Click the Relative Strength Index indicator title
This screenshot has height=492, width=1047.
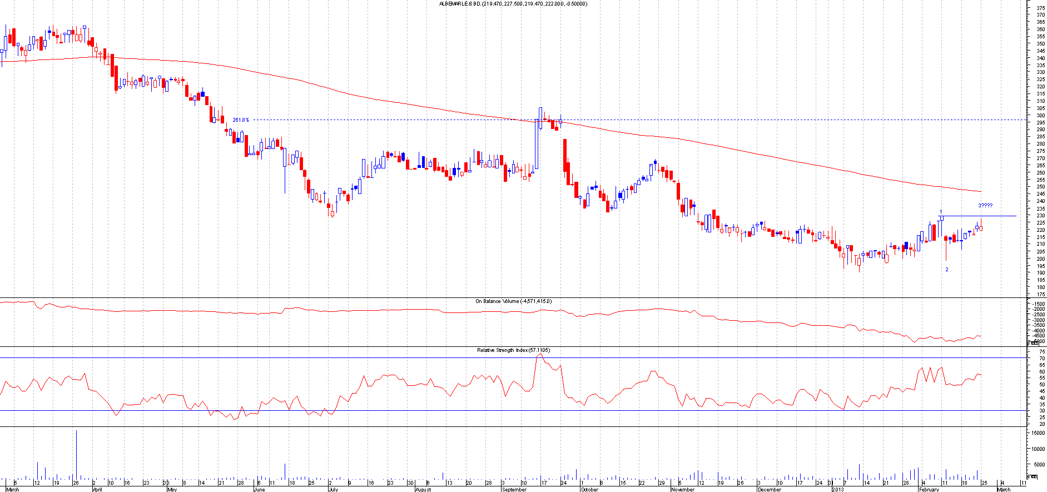[x=513, y=350]
